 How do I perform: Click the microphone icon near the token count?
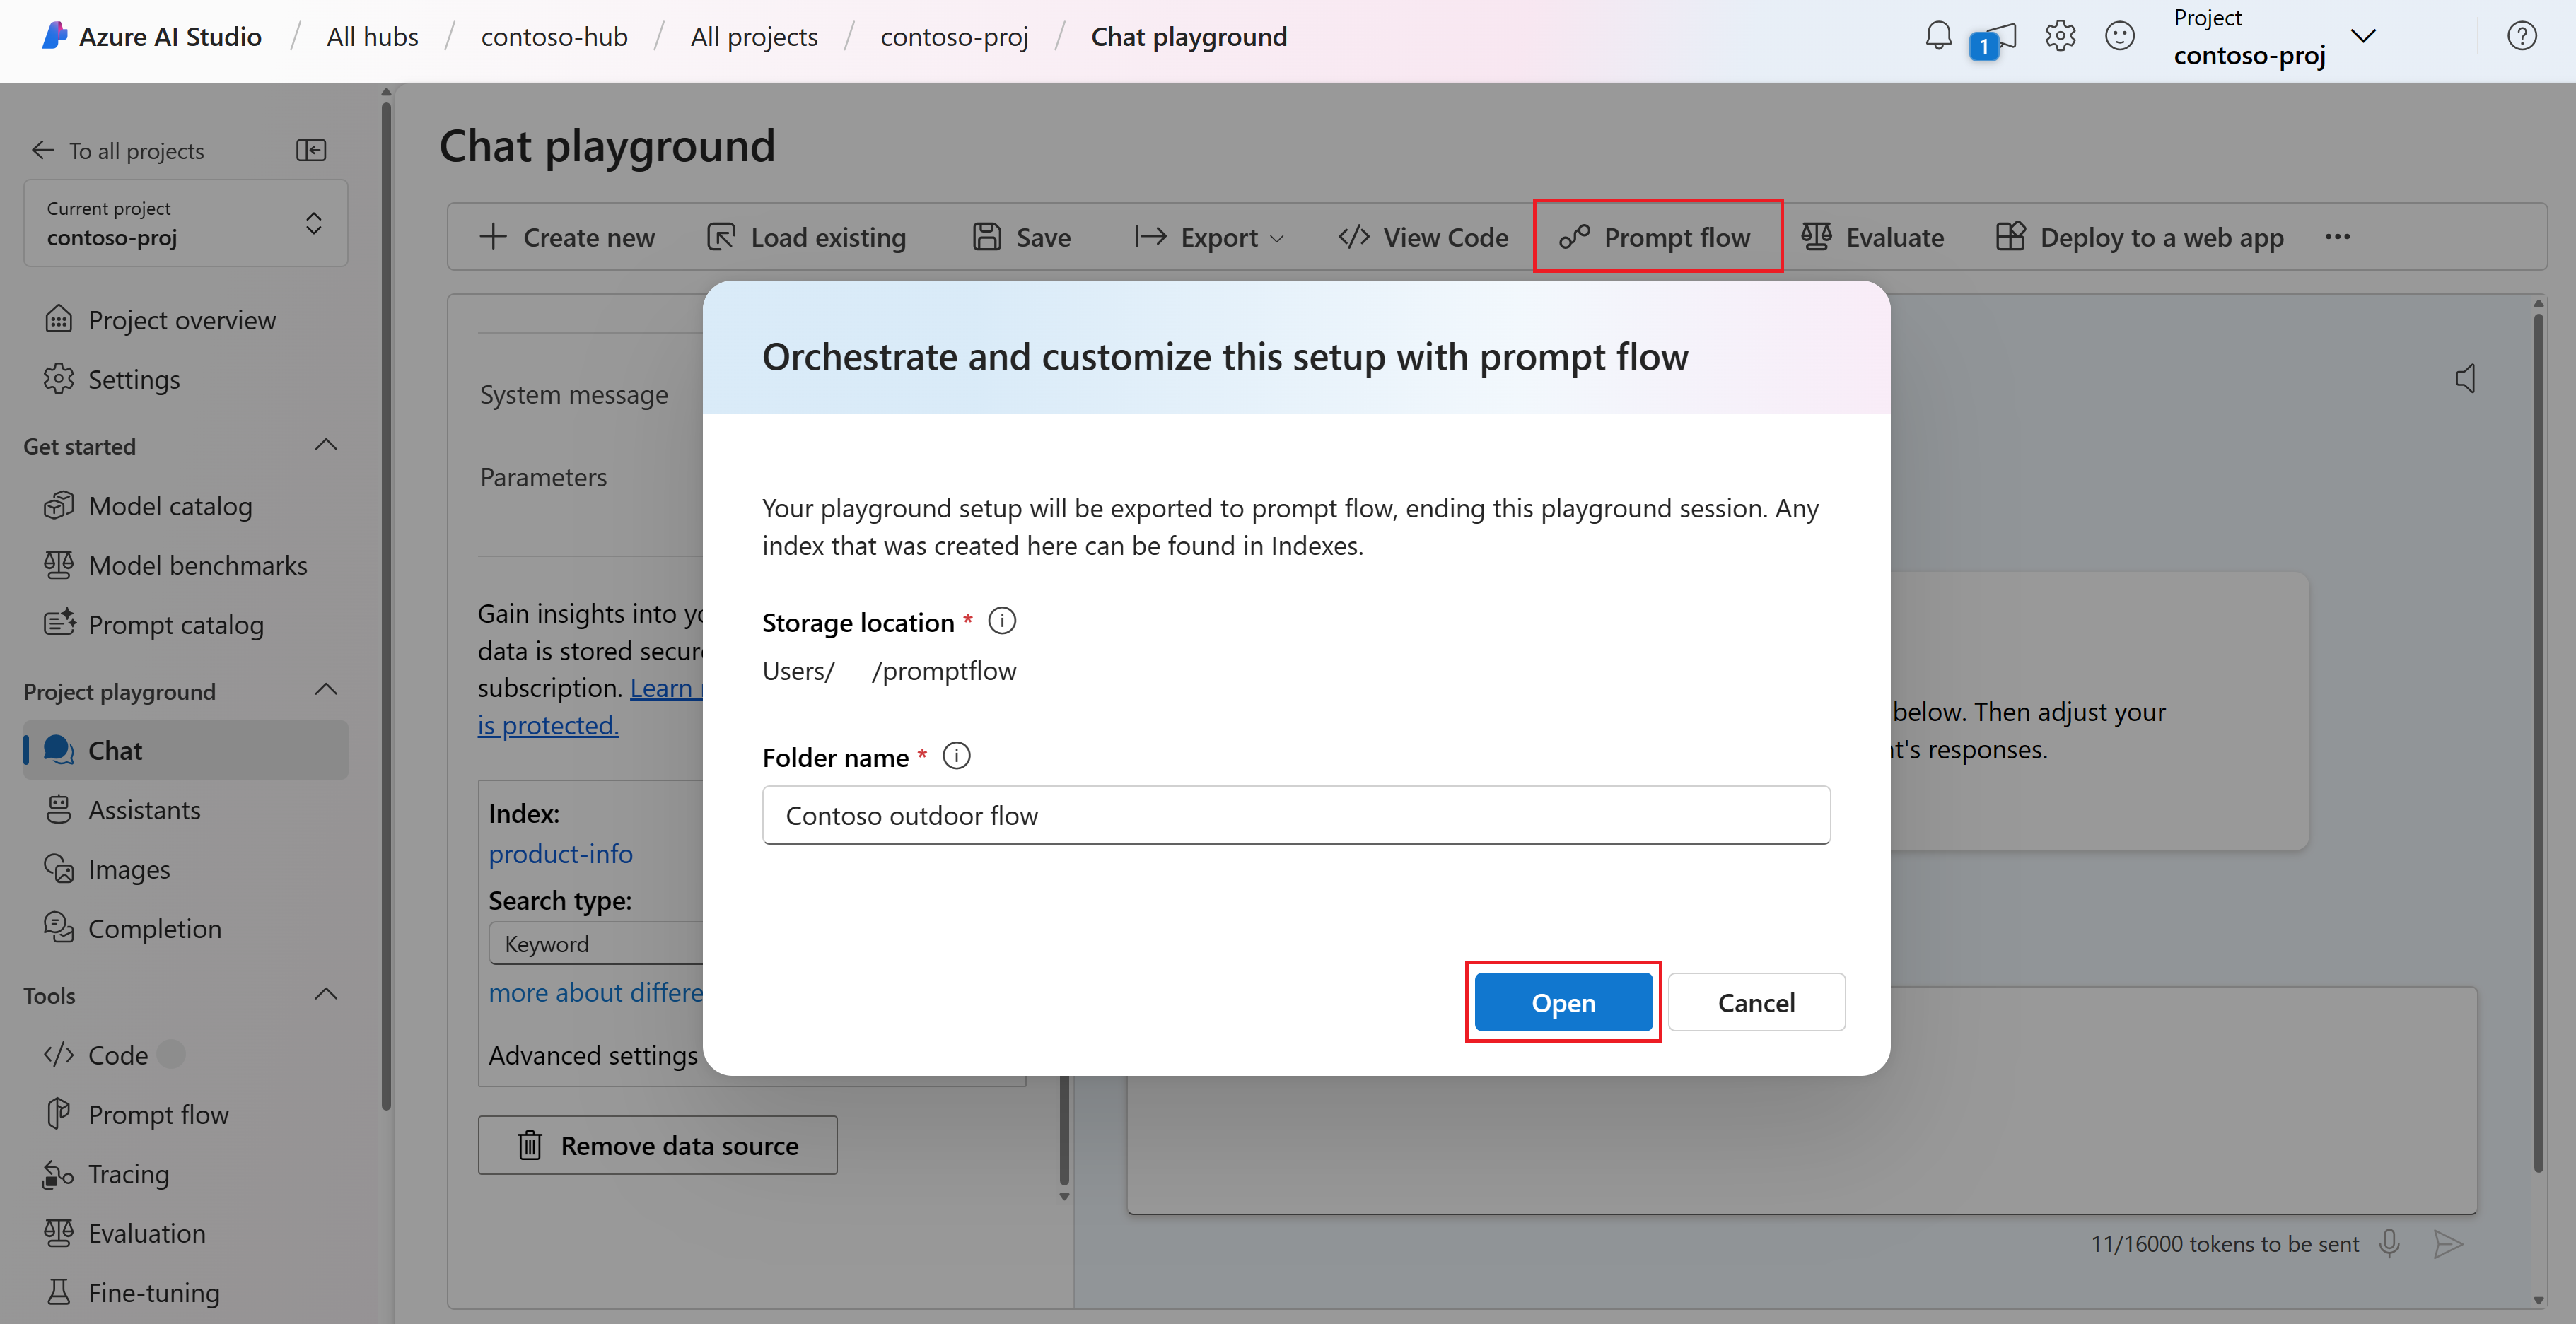(2389, 1243)
